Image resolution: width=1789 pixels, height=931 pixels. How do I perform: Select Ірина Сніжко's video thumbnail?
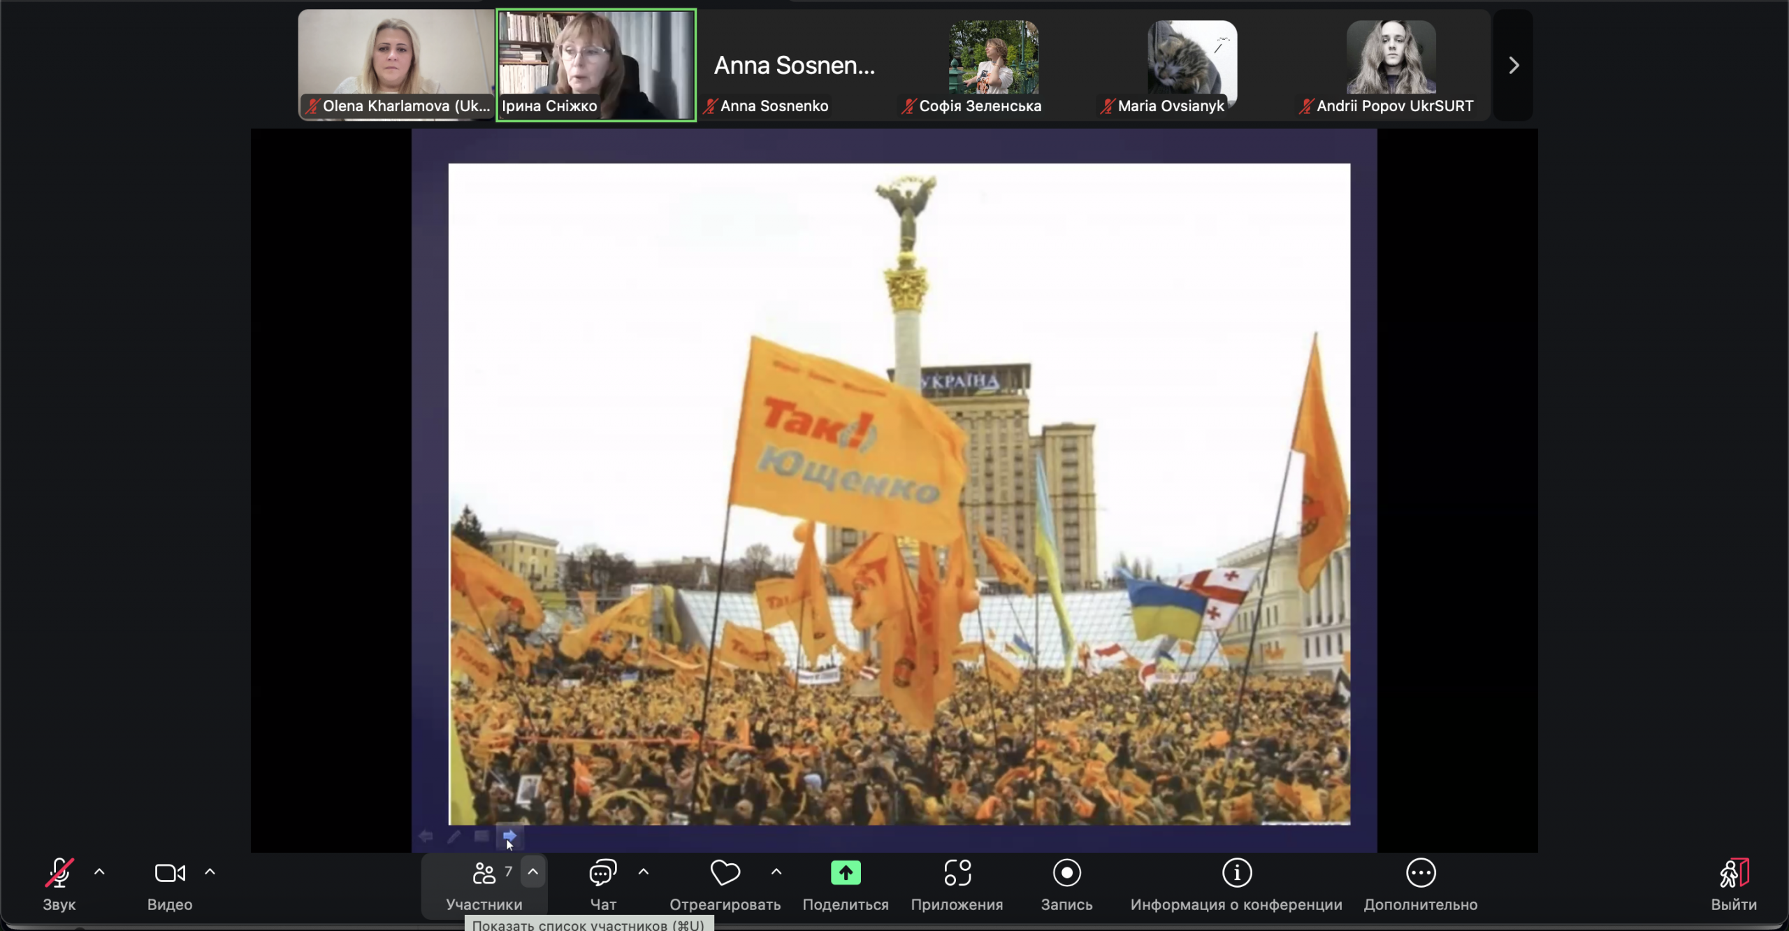click(596, 65)
